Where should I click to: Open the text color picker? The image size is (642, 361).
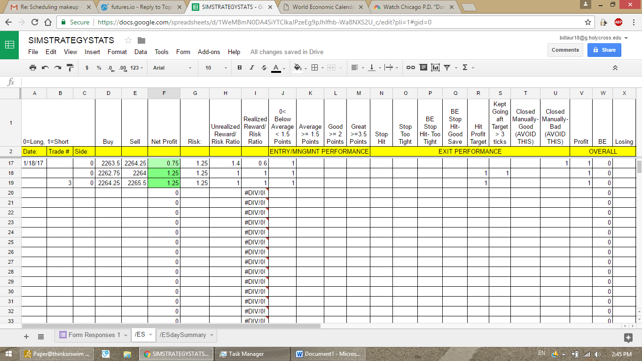click(x=276, y=68)
